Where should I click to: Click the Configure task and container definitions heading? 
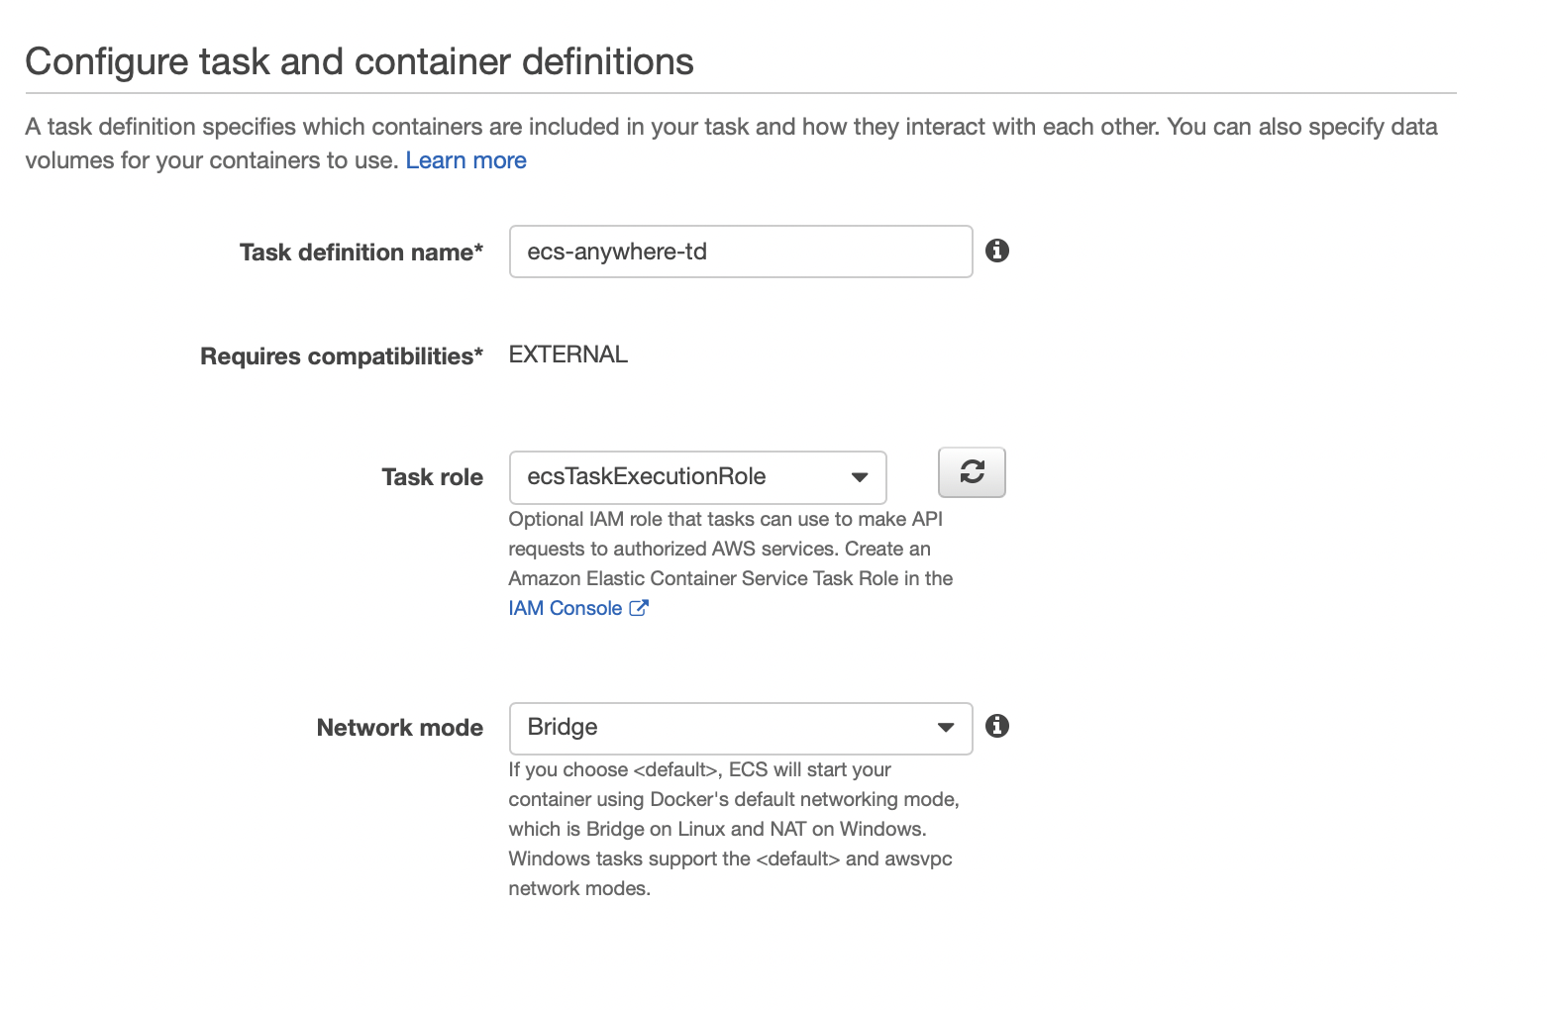pyautogui.click(x=360, y=61)
